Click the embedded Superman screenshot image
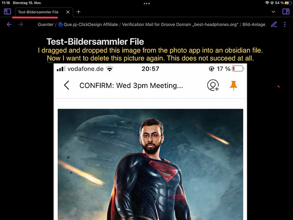 click(150, 142)
